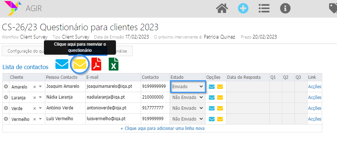The height and width of the screenshot is (154, 337).
Task: Open the Enviado state dropdown
Action: pyautogui.click(x=188, y=87)
